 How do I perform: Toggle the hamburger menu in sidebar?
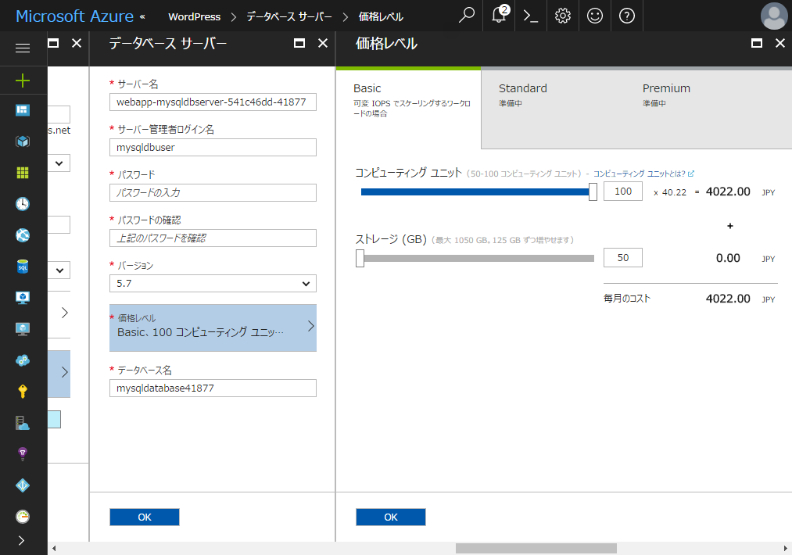coord(23,48)
